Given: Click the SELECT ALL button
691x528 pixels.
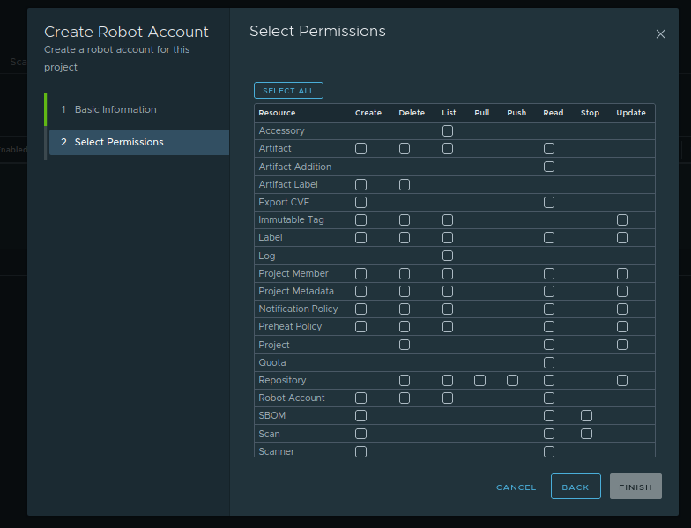Looking at the screenshot, I should point(288,90).
